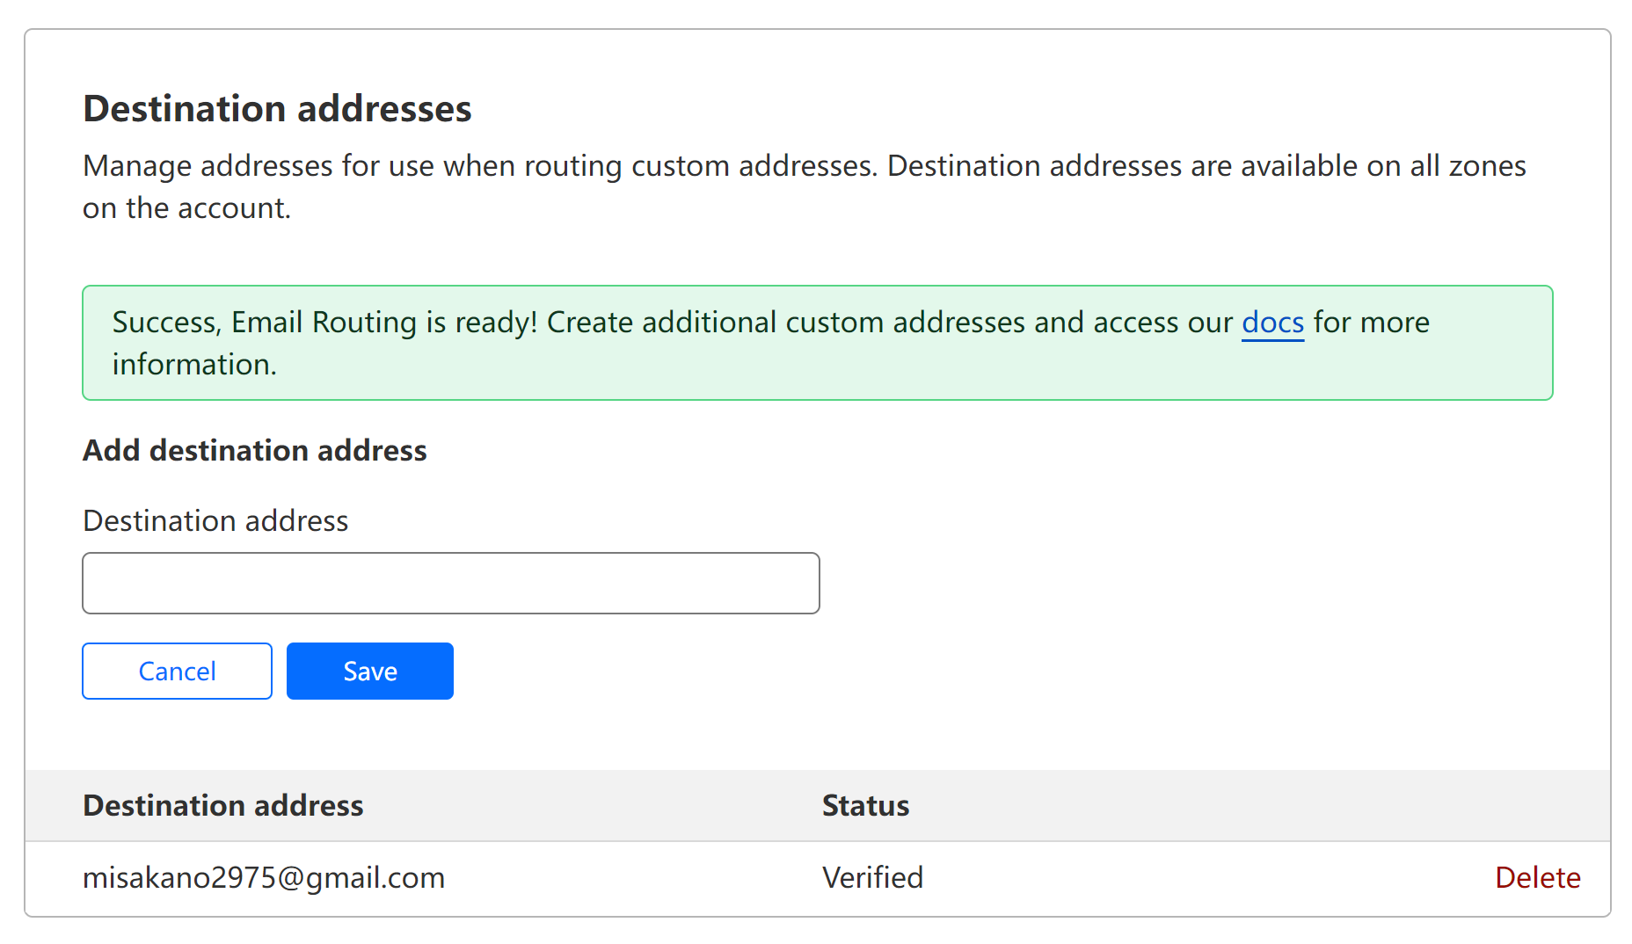Image resolution: width=1632 pixels, height=944 pixels.
Task: Click the Destination address label above input
Action: [215, 520]
